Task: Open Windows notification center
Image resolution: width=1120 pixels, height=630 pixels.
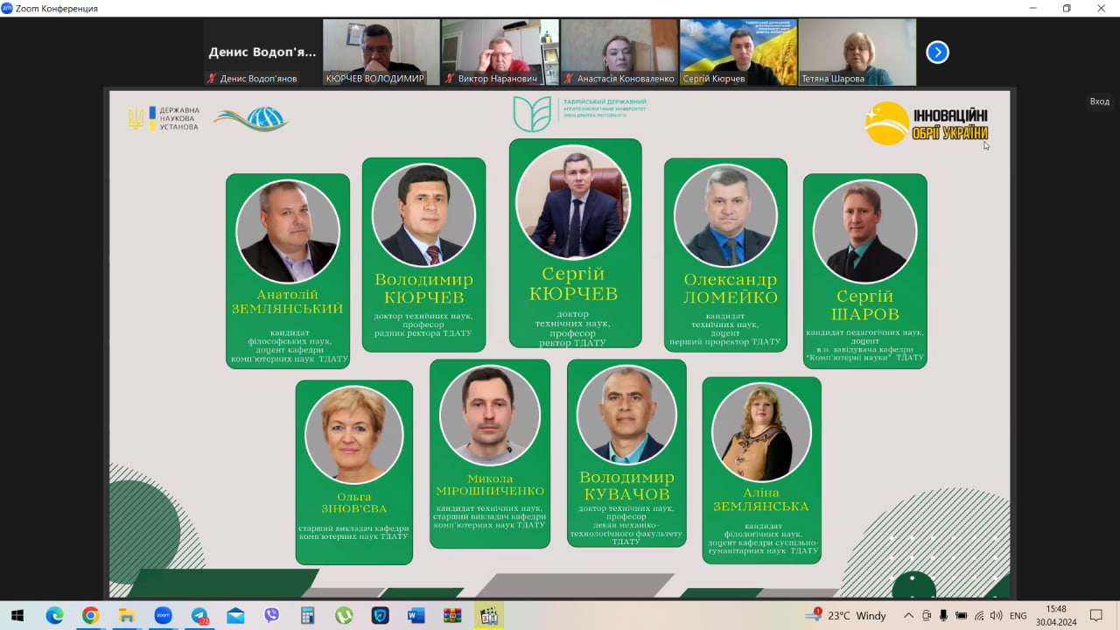Action: pos(1096,615)
